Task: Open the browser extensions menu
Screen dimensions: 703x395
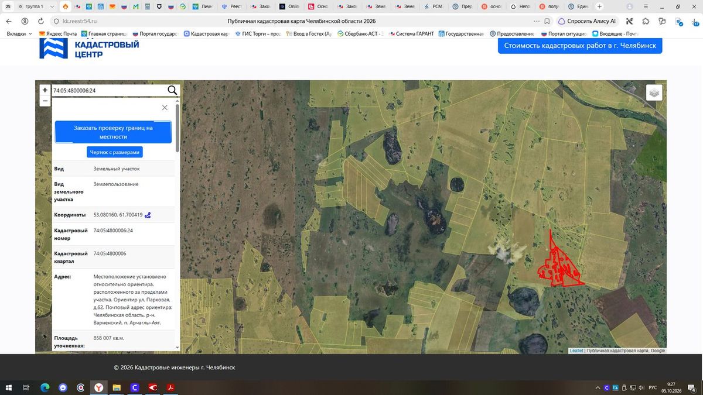Action: 646,21
